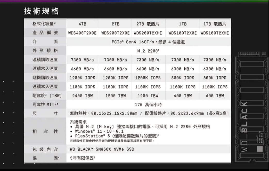Select the M.2 2280 form factor cell
Viewport: 269px width, 171px height.
coord(148,51)
